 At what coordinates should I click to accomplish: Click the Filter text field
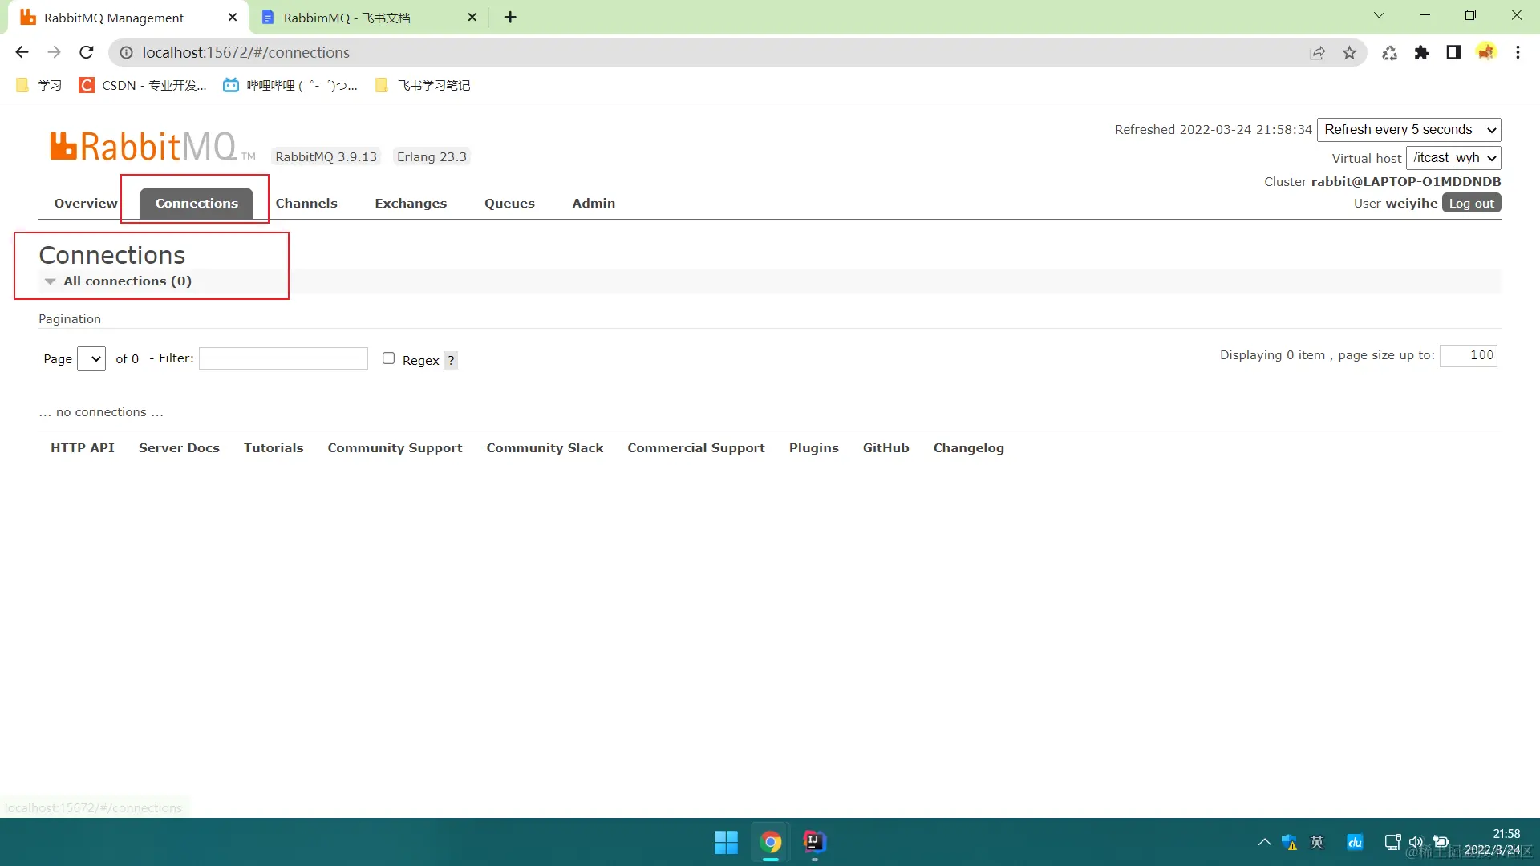[283, 358]
